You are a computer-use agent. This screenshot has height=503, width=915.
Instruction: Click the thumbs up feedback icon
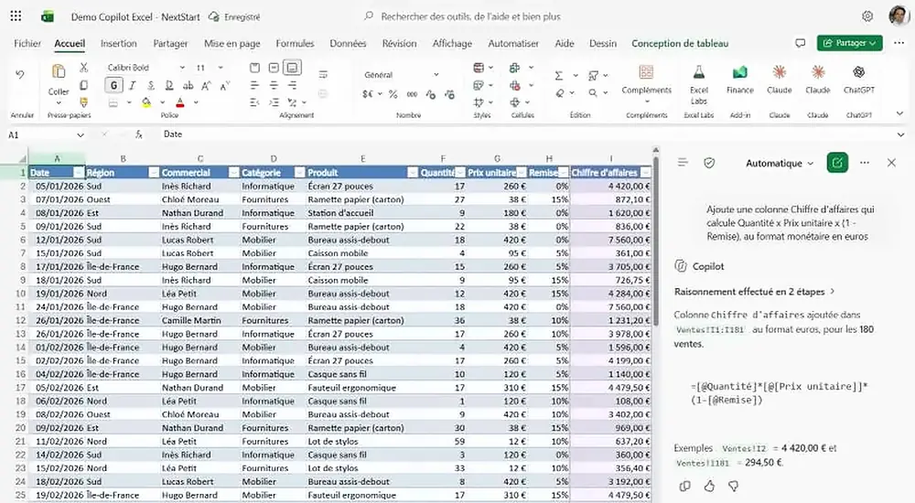[709, 486]
